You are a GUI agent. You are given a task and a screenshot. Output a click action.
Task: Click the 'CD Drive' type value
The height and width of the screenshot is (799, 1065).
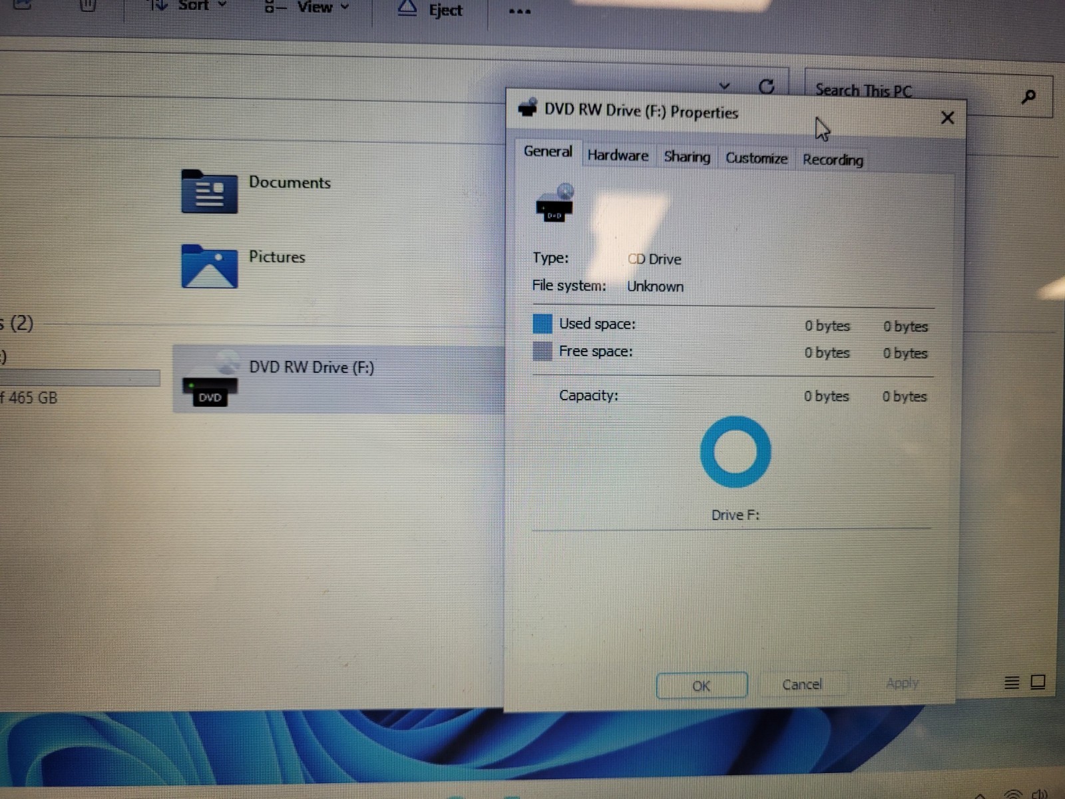coord(654,259)
